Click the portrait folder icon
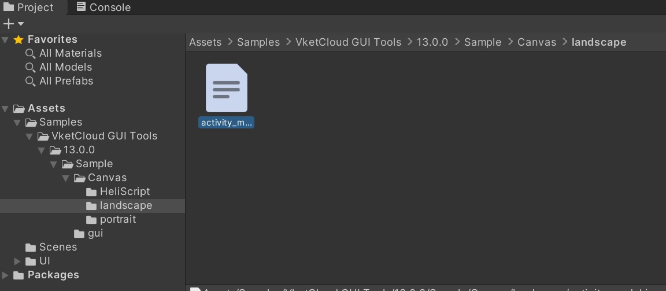The height and width of the screenshot is (291, 666). pos(91,219)
